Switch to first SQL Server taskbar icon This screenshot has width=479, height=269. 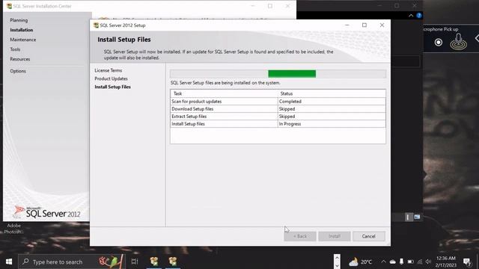(x=154, y=262)
